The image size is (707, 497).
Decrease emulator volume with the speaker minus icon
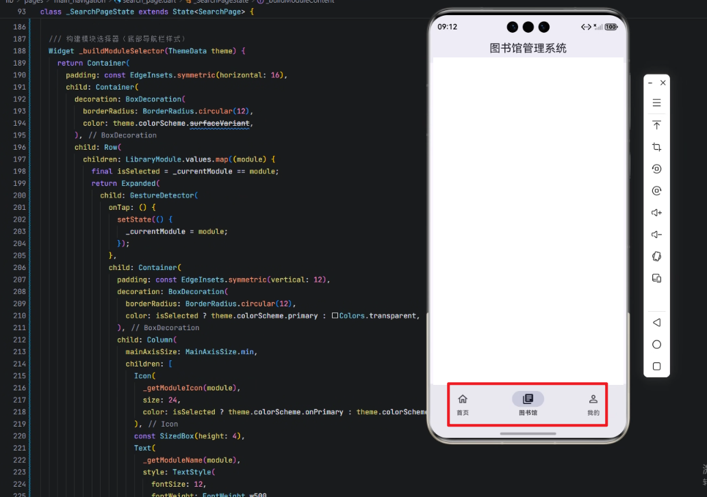tap(656, 234)
